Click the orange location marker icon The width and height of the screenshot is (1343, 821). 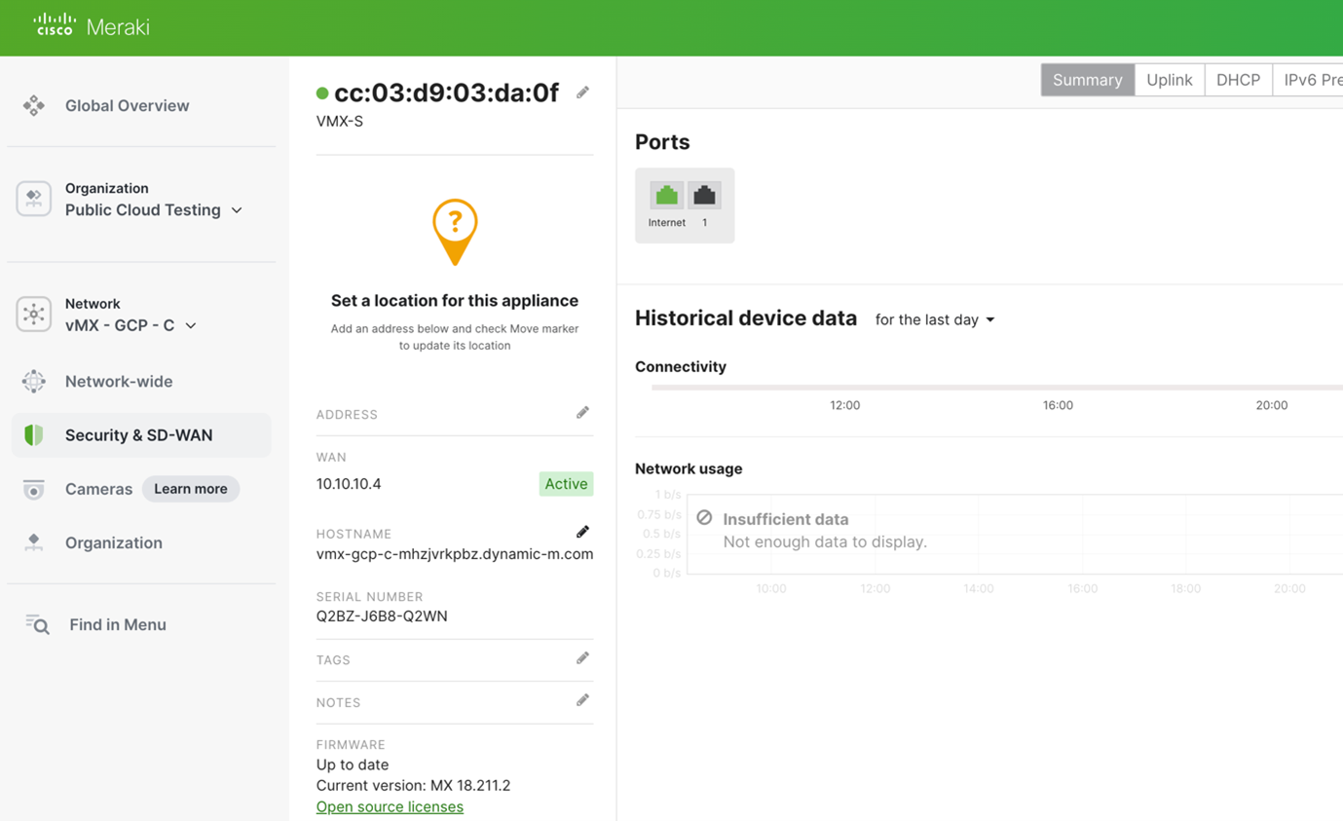click(x=455, y=230)
